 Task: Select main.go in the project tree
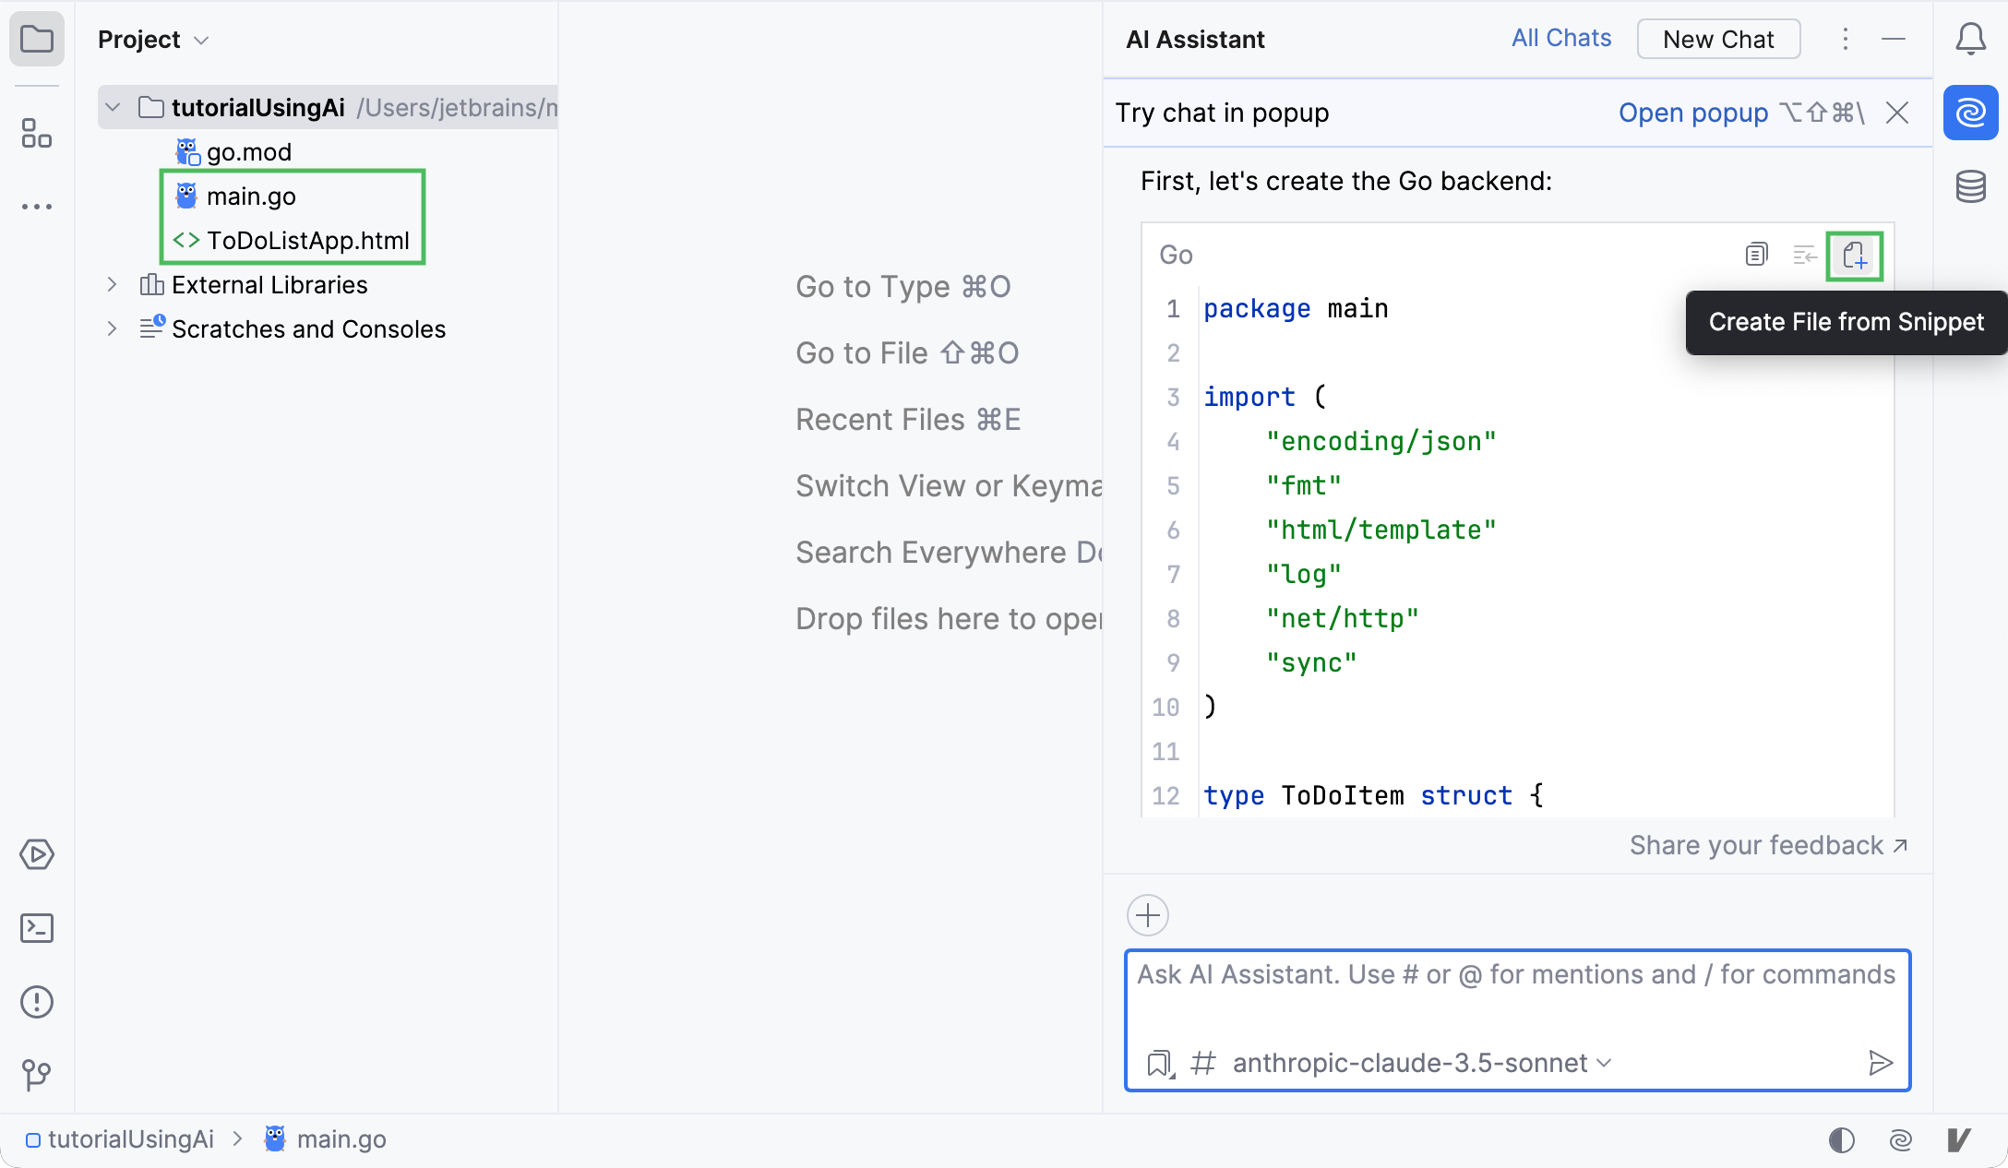tap(249, 197)
